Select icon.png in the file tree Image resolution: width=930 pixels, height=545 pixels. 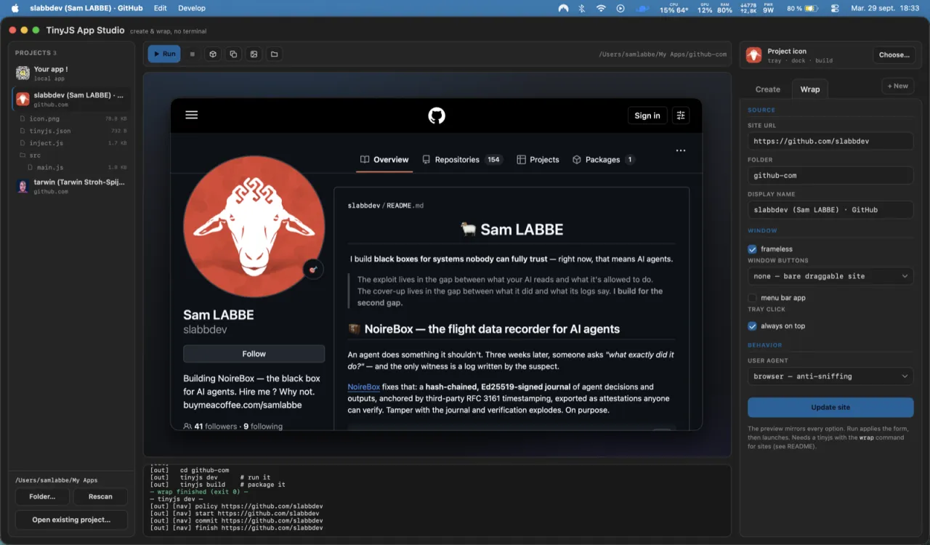coord(73,118)
